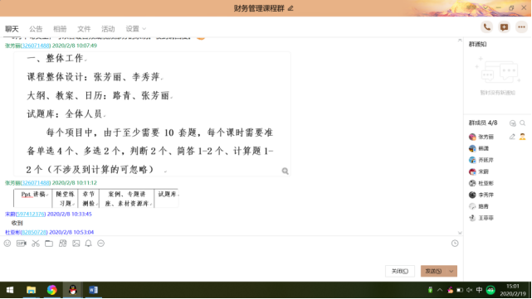Screen dimensions: 532x299
Task: Close the chat with 关闭 button
Action: click(400, 271)
